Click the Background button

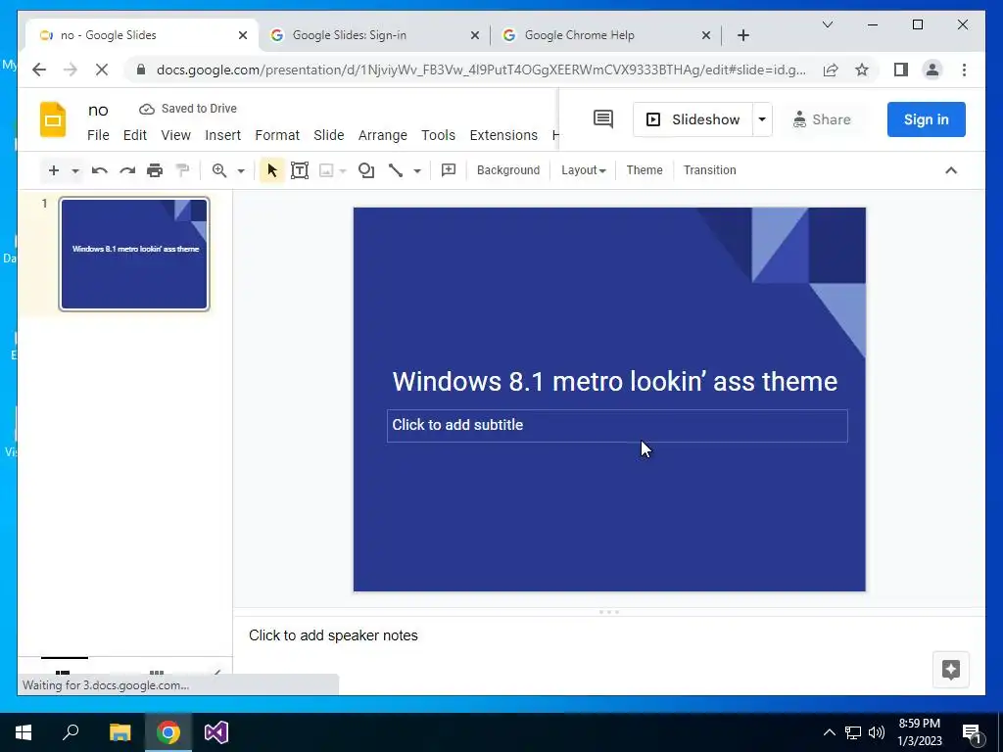[508, 170]
